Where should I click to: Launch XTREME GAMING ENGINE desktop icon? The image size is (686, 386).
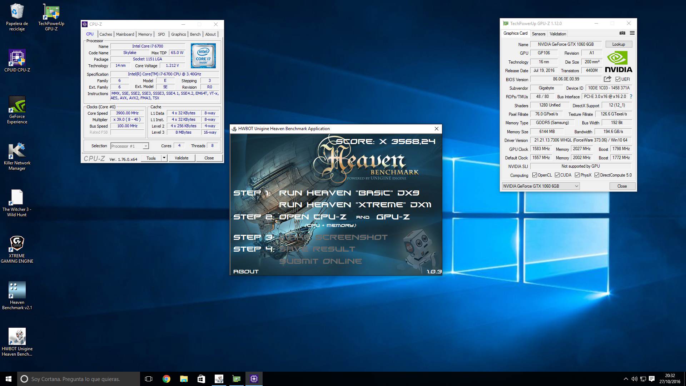[x=17, y=249]
